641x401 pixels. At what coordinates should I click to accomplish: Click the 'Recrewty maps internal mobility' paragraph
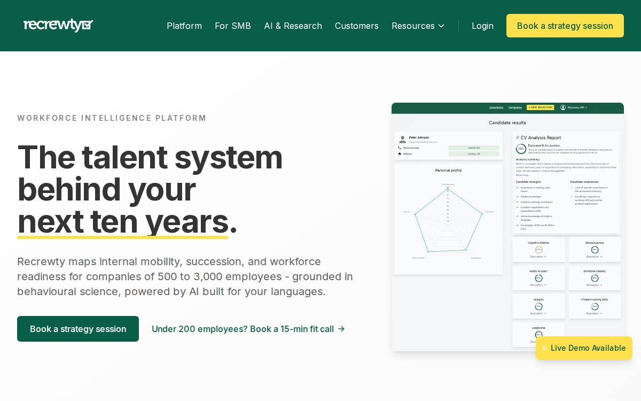pyautogui.click(x=185, y=276)
